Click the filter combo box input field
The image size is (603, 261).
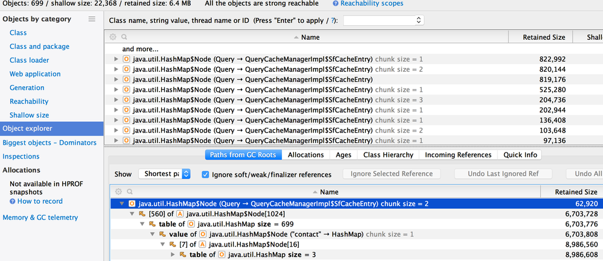(379, 20)
